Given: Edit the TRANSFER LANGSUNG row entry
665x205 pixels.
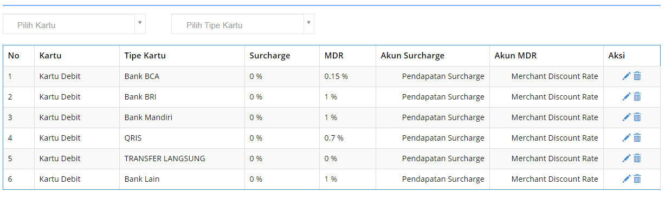Looking at the screenshot, I should click(x=627, y=158).
